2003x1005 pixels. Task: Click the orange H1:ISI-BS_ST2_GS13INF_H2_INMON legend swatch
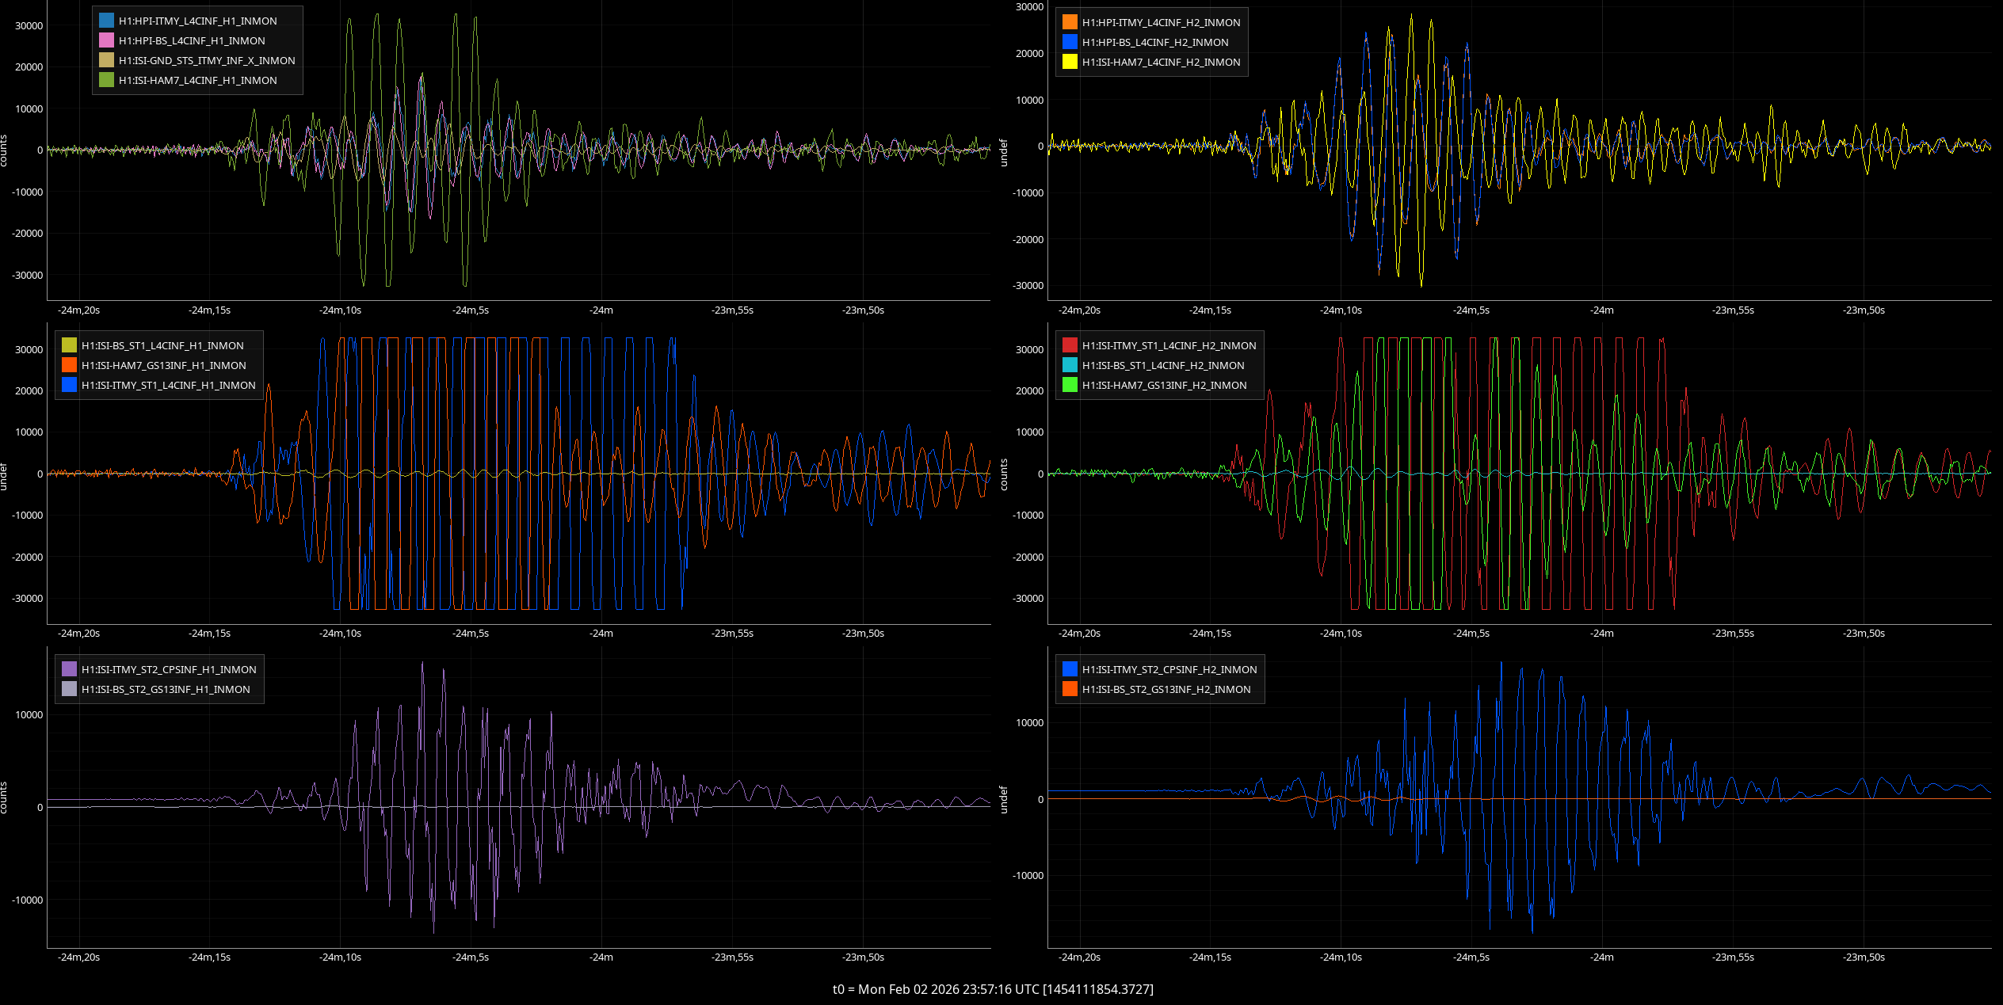click(x=1070, y=690)
